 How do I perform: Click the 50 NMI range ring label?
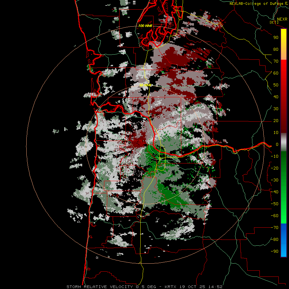[145, 85]
